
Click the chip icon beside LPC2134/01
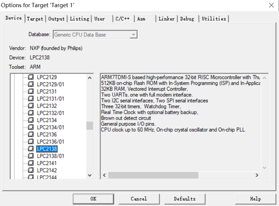(x=31, y=127)
